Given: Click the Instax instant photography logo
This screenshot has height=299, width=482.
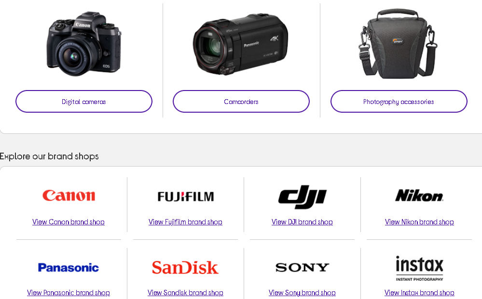Looking at the screenshot, I should pyautogui.click(x=419, y=269).
